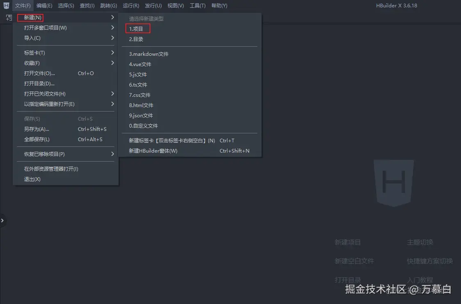Click the 入门教程 welcome link
This screenshot has width=461, height=304.
[420, 280]
